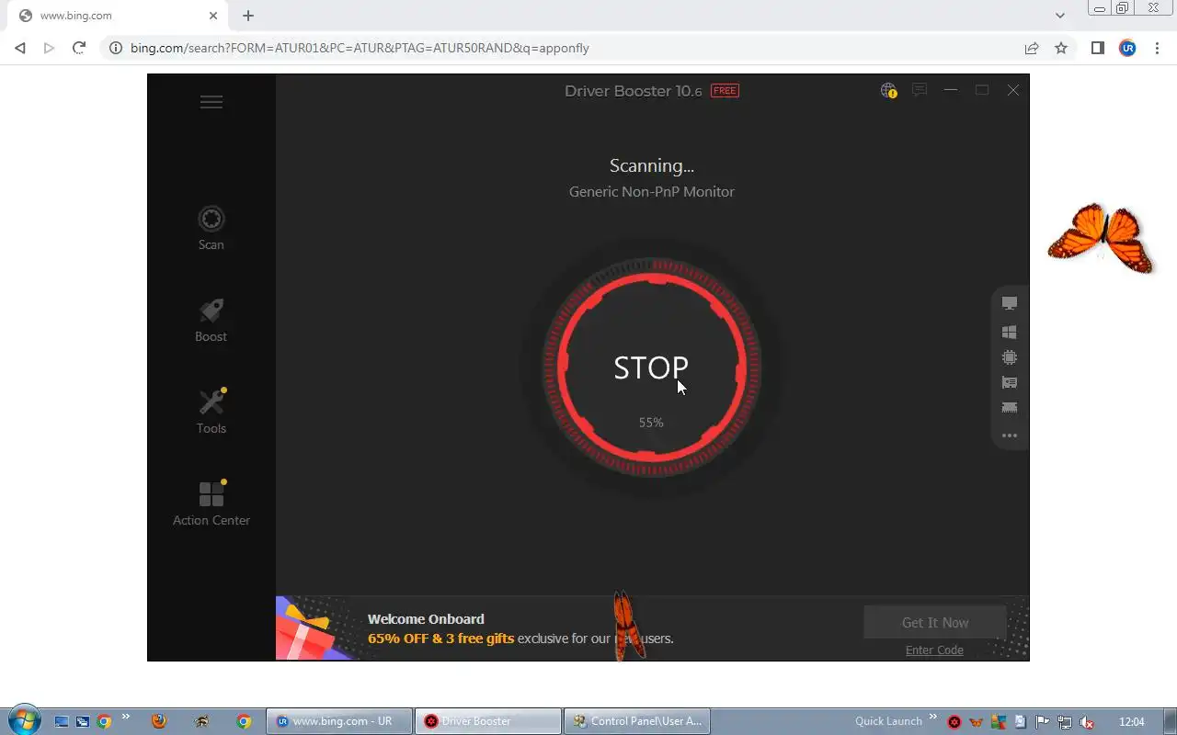Click the memory RAM info icon
The image size is (1177, 735).
tap(1010, 408)
